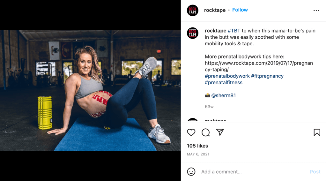The width and height of the screenshot is (326, 181).
Task: Follow the rocktape account
Action: pyautogui.click(x=240, y=10)
